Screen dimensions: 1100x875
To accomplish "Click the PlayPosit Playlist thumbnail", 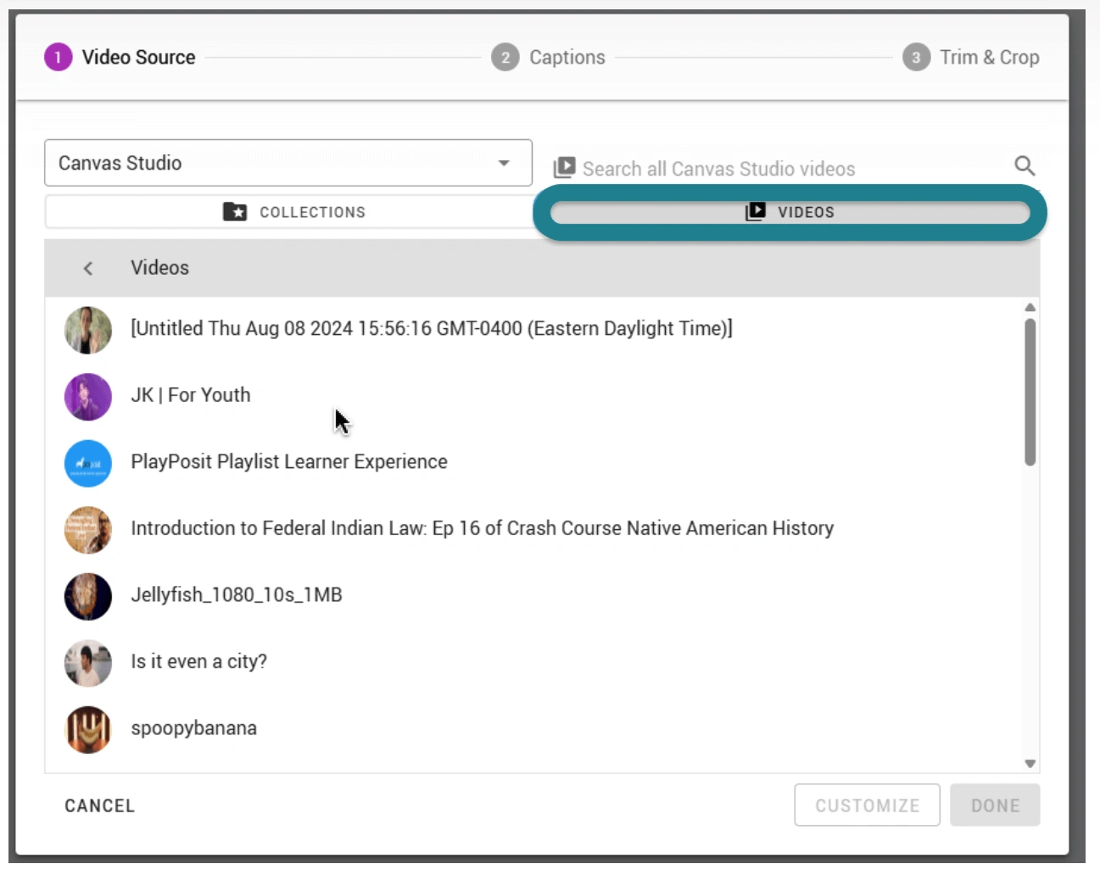I will click(88, 463).
